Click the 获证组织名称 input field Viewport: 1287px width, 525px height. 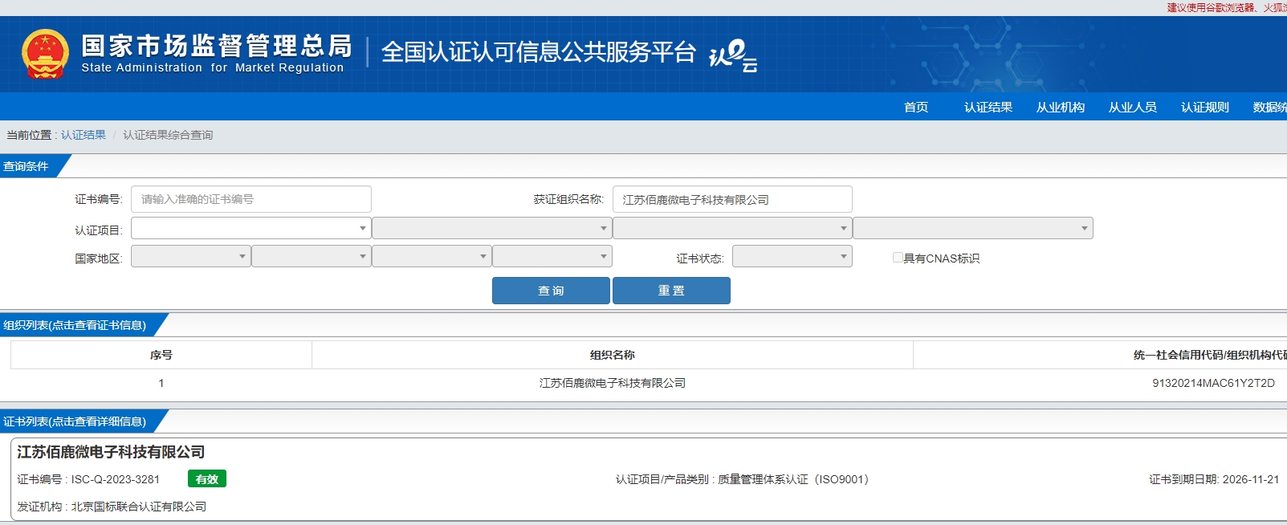coord(732,199)
